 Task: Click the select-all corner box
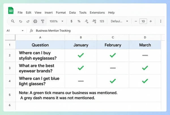click(x=10, y=38)
